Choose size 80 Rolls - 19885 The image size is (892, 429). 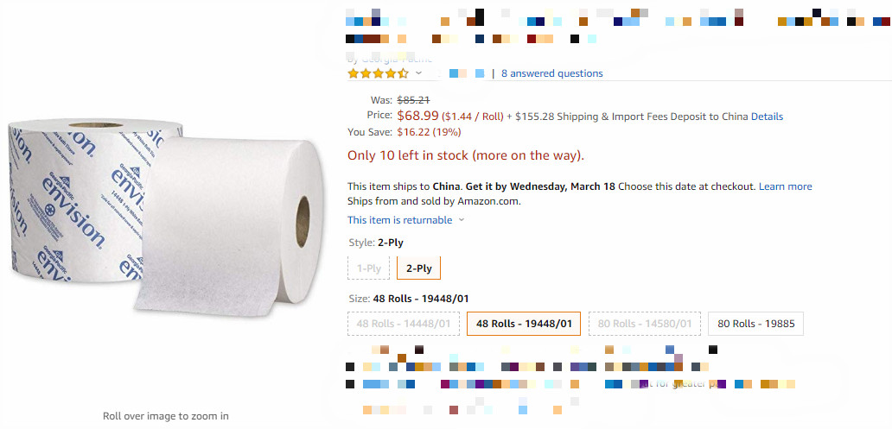[755, 324]
